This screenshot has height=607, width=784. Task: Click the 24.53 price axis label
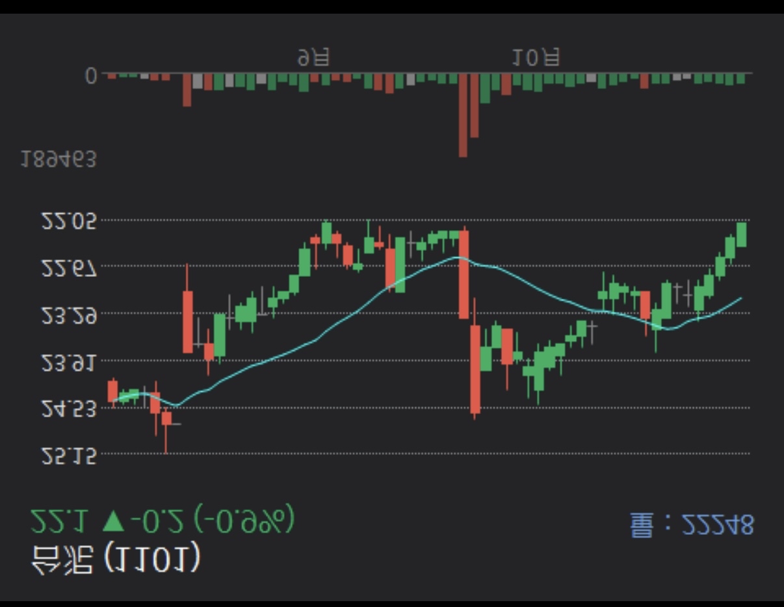point(69,409)
